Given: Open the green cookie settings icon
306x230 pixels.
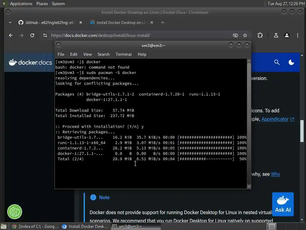Looking at the screenshot, I should (x=15, y=212).
